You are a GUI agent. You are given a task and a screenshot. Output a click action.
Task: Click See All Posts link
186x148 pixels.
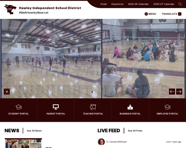(x=135, y=131)
